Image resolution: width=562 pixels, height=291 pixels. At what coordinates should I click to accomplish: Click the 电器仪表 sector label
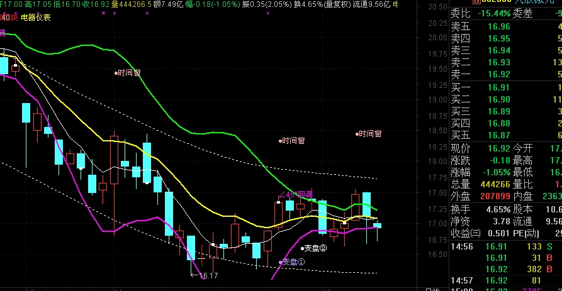[x=36, y=17]
